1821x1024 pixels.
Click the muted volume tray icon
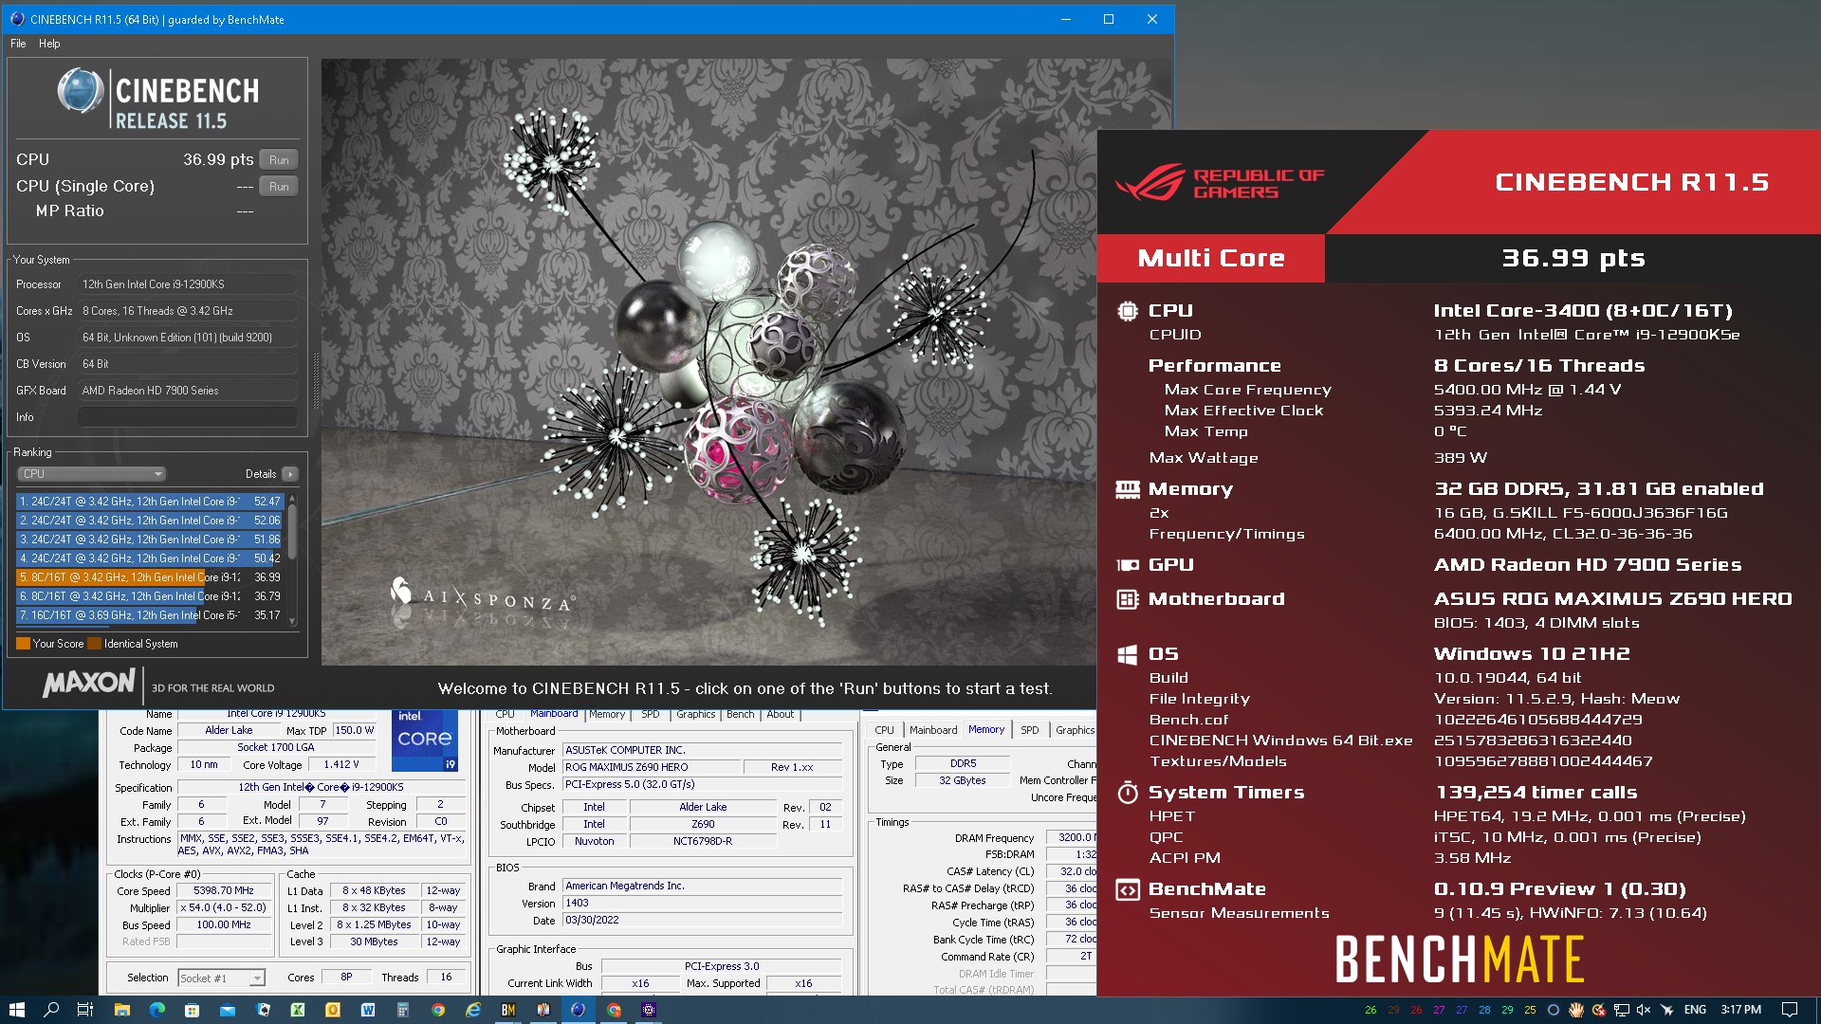[1644, 1010]
